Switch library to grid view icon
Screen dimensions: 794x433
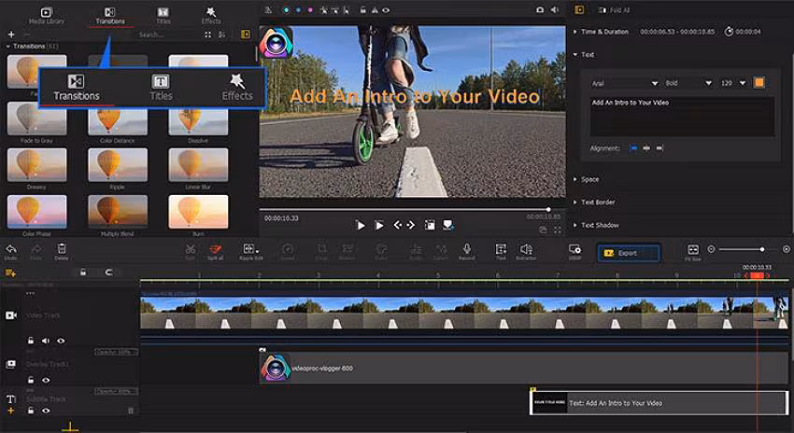(x=208, y=35)
